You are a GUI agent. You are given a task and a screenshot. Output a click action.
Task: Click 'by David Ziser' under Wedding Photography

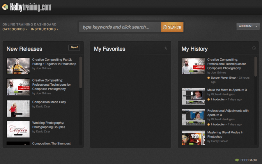click(41, 132)
